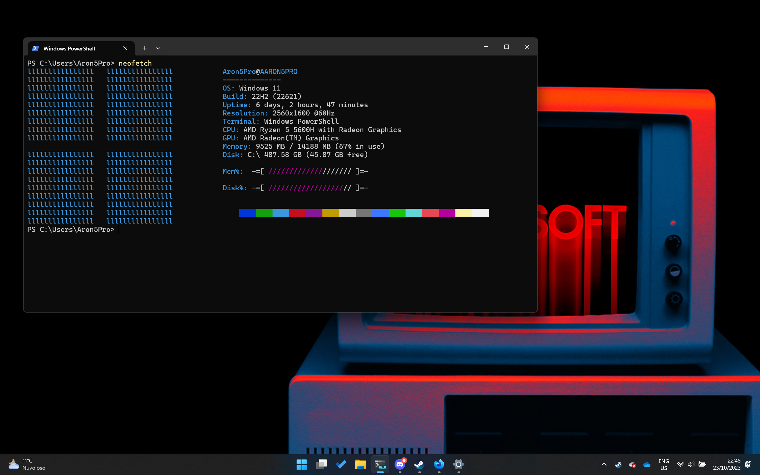Show hidden system tray icons
The image size is (760, 475).
[604, 464]
